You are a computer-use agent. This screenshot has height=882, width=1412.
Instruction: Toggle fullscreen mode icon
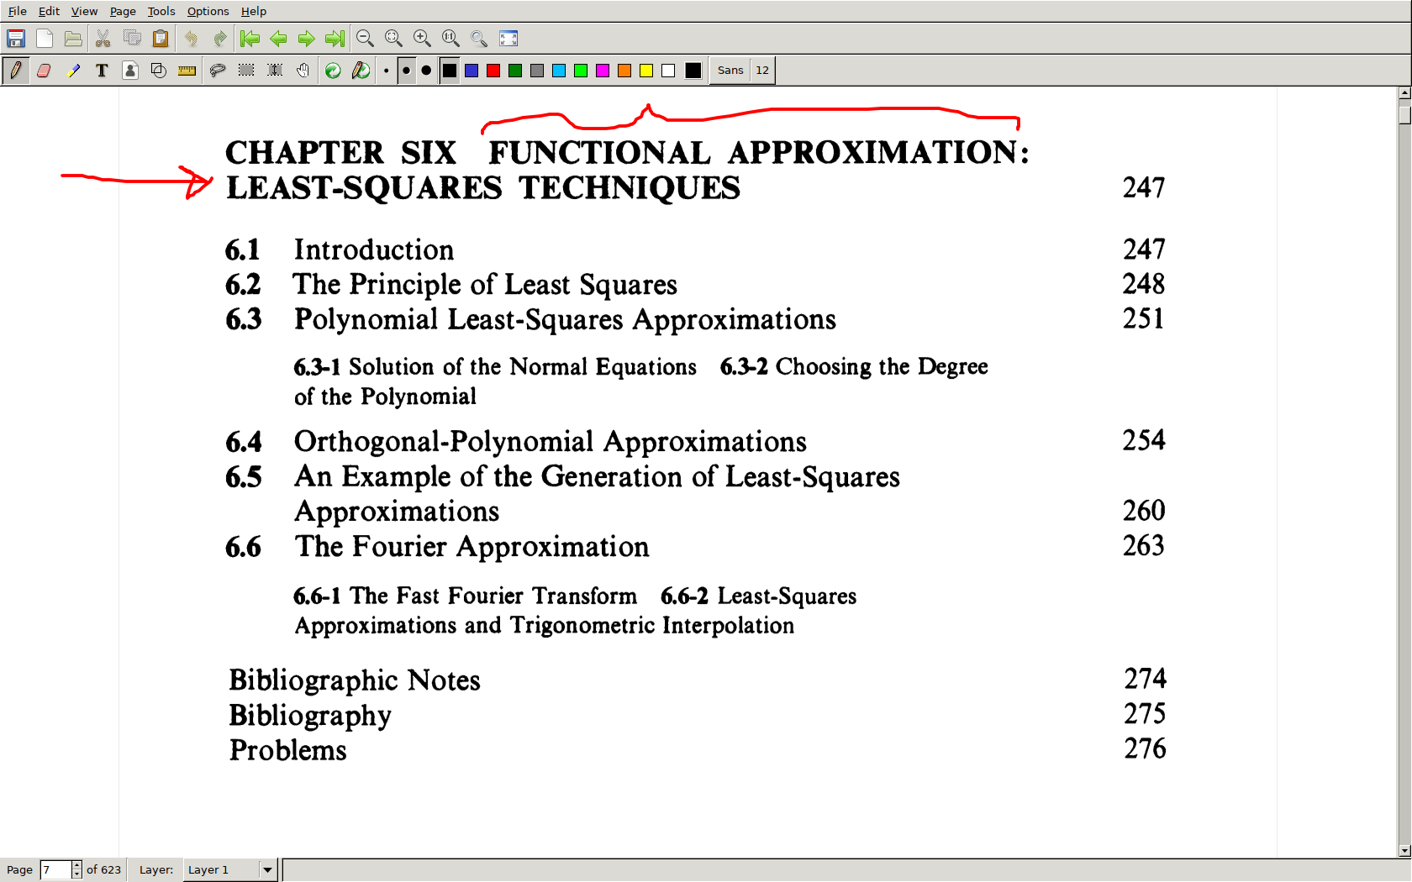[508, 39]
